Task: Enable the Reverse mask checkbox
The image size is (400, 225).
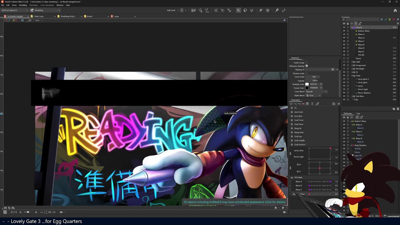Action: click(307, 73)
